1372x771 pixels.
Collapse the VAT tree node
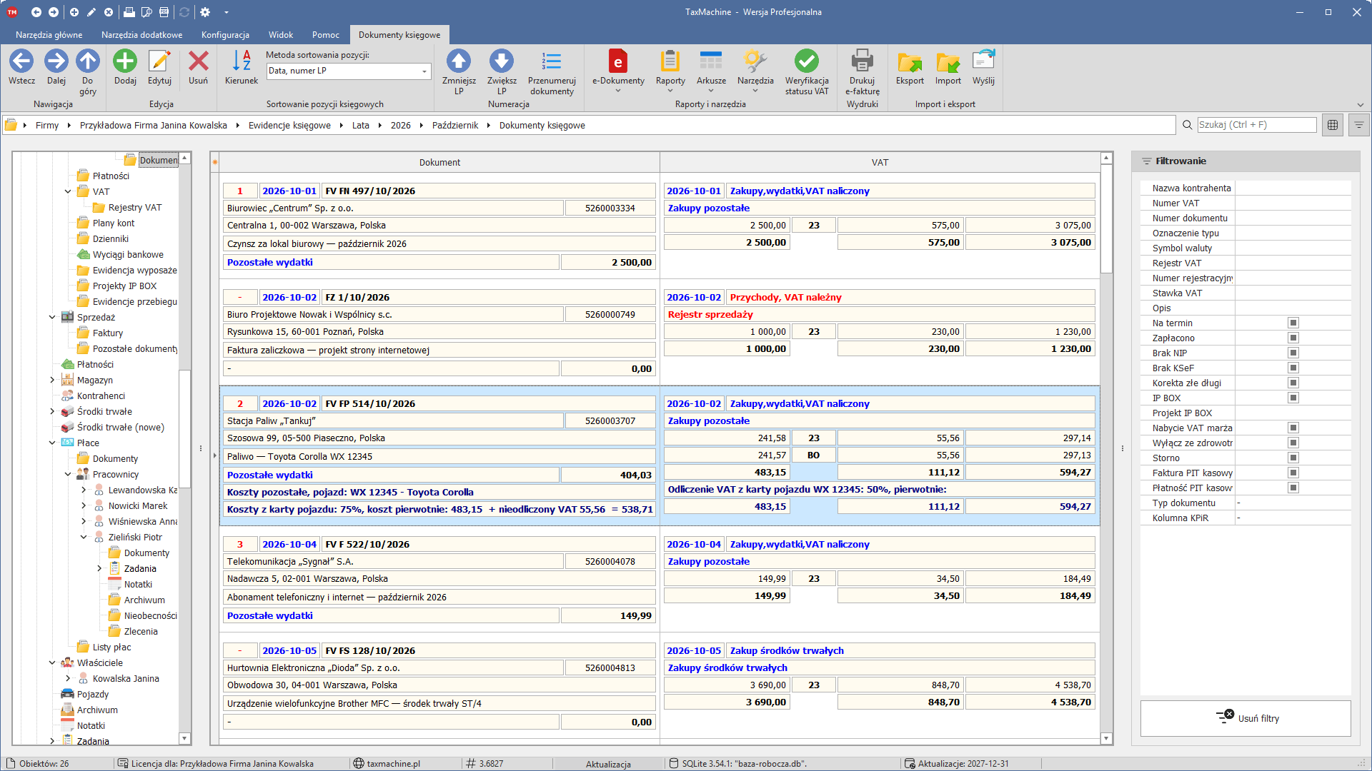click(68, 191)
